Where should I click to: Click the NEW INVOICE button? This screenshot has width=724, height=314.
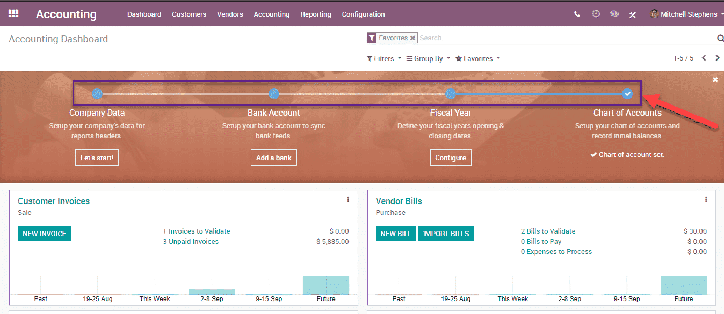44,234
